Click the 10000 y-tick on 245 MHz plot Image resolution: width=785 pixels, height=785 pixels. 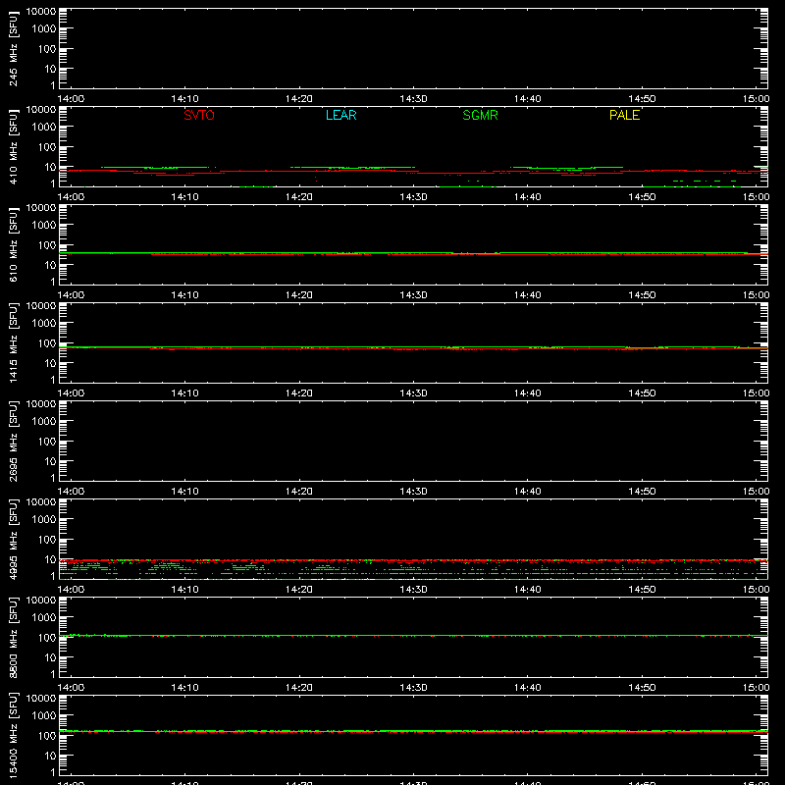point(41,12)
